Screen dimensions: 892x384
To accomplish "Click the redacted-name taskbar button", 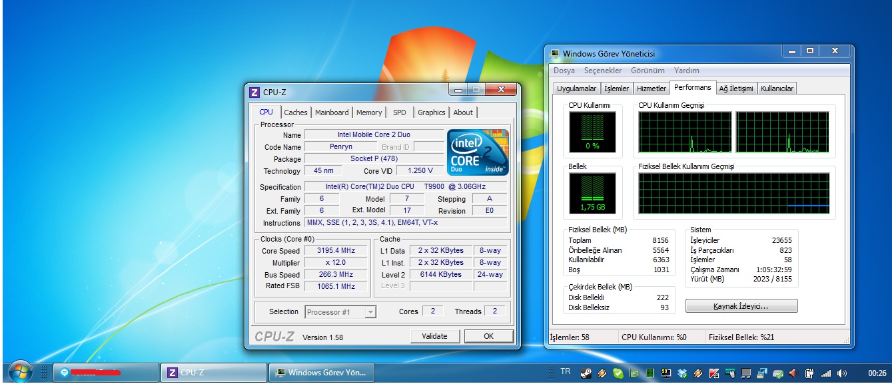I will point(107,372).
